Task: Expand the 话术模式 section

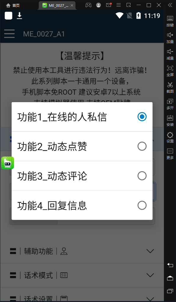Action: (82, 275)
